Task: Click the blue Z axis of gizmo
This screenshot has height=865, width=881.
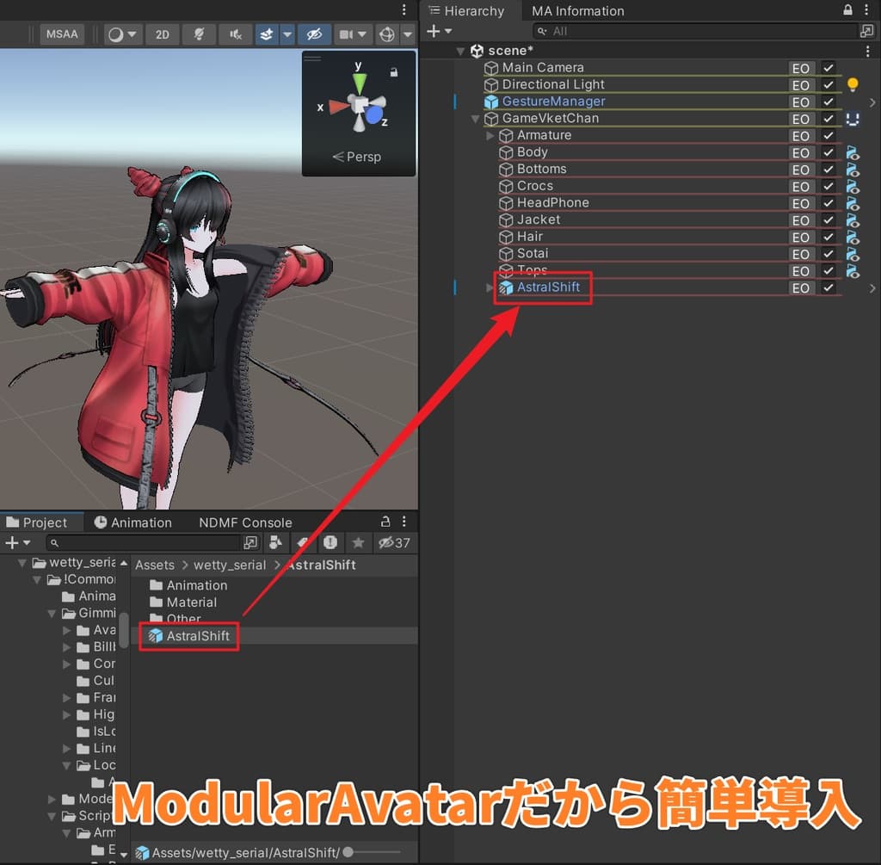Action: (374, 115)
